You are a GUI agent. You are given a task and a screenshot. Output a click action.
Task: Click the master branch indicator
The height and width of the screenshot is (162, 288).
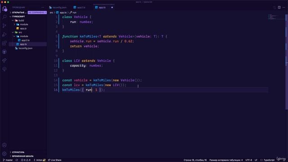(8, 160)
